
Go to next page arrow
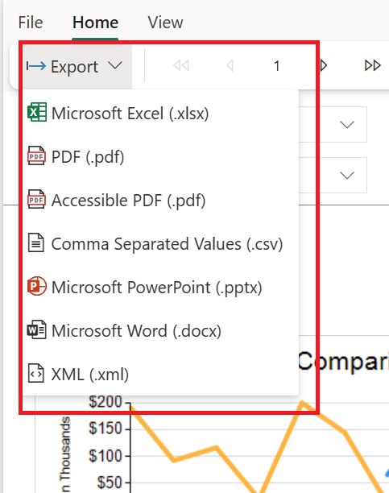(x=324, y=66)
